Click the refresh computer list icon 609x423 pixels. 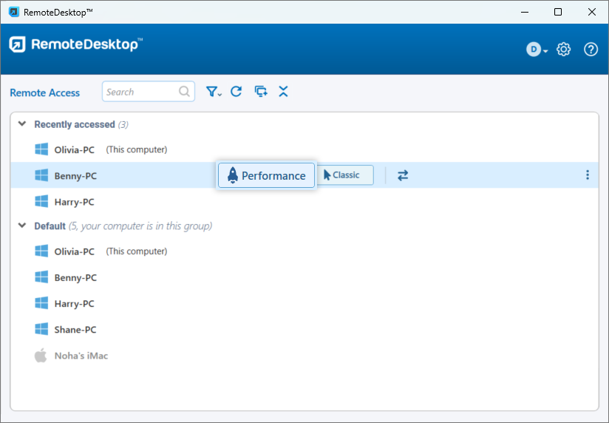237,92
